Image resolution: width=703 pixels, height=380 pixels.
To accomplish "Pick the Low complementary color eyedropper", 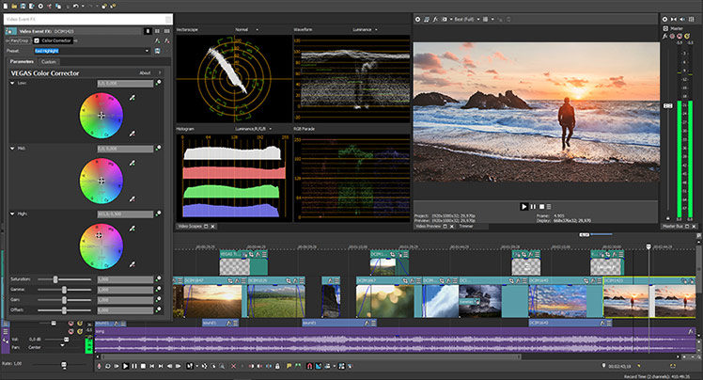I will [130, 134].
